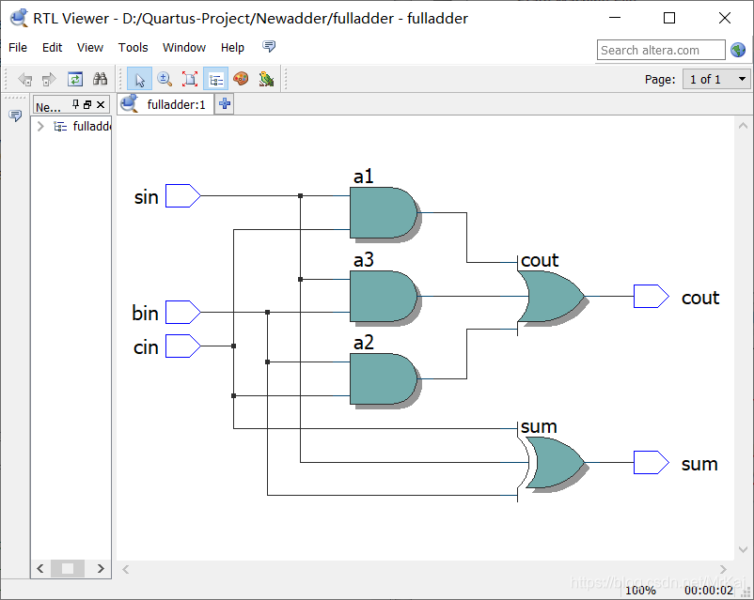Select the a2 AND gate
The width and height of the screenshot is (754, 600).
click(384, 379)
